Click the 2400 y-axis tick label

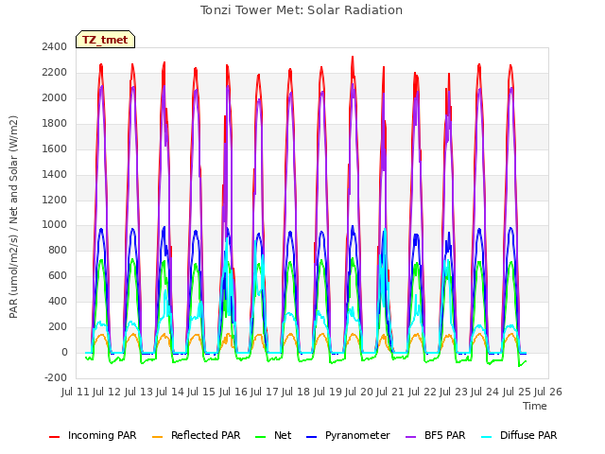(55, 47)
